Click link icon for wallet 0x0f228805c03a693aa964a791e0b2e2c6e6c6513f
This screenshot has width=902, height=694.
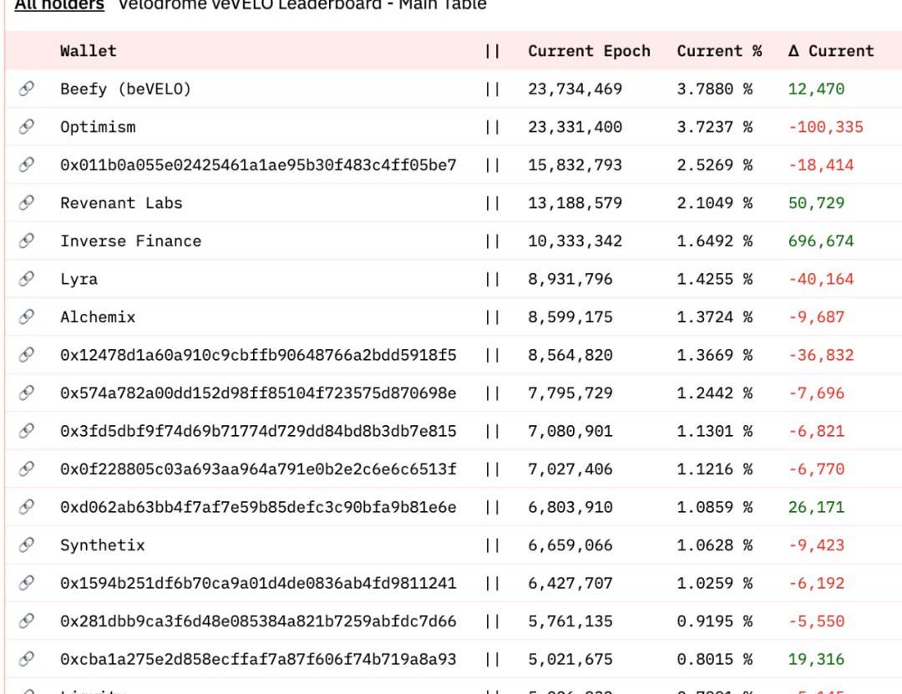(x=27, y=469)
